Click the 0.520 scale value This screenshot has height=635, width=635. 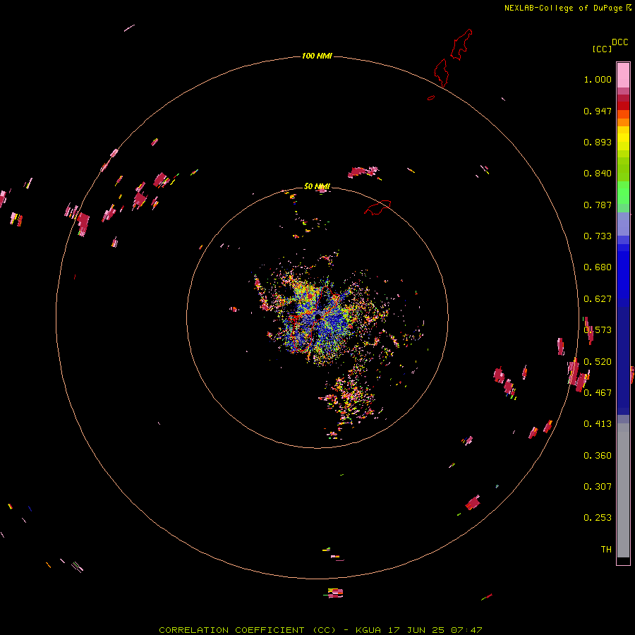598,362
